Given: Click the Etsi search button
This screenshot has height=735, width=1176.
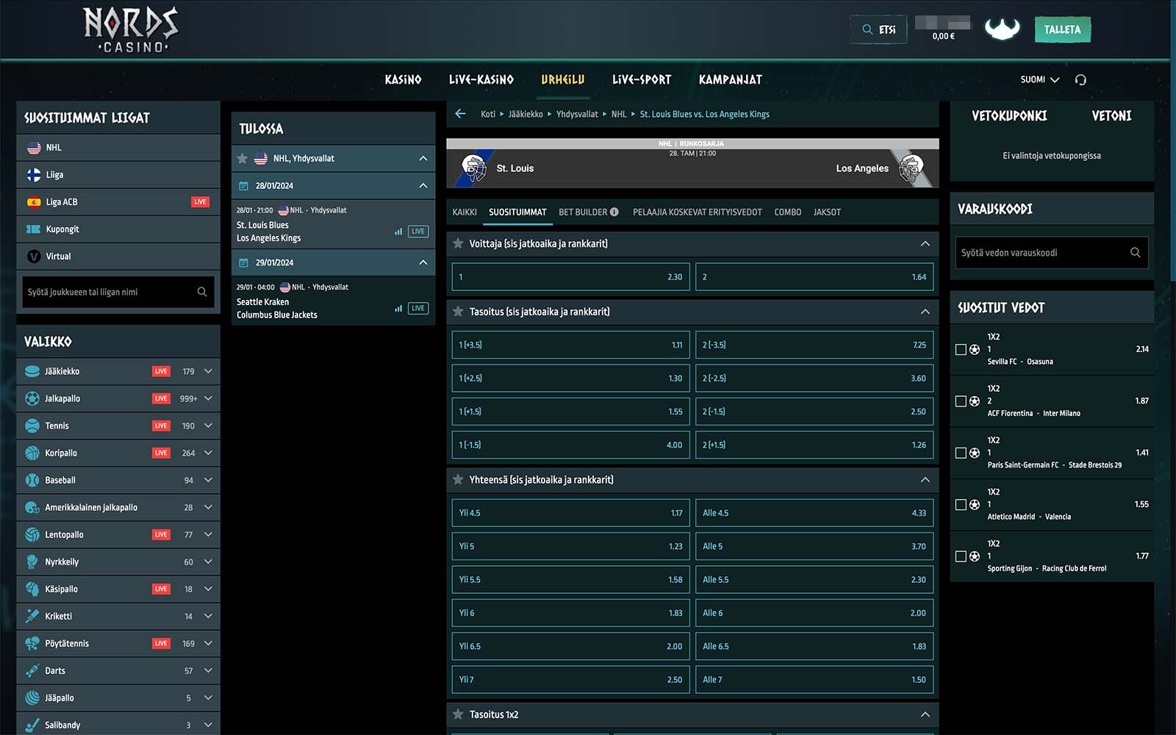Looking at the screenshot, I should 878,29.
